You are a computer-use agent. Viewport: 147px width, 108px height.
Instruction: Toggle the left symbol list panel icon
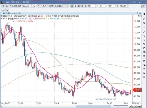pyautogui.click(x=3, y=6)
